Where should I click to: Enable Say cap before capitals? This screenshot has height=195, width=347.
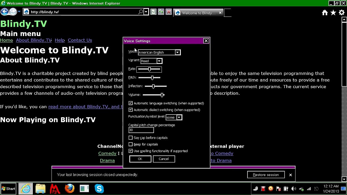(x=131, y=138)
